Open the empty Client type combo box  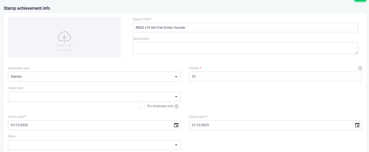point(89,97)
